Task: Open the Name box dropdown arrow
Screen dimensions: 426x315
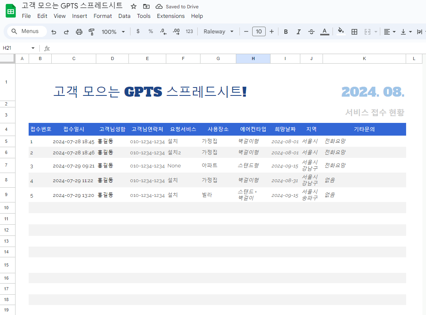Action: point(33,48)
